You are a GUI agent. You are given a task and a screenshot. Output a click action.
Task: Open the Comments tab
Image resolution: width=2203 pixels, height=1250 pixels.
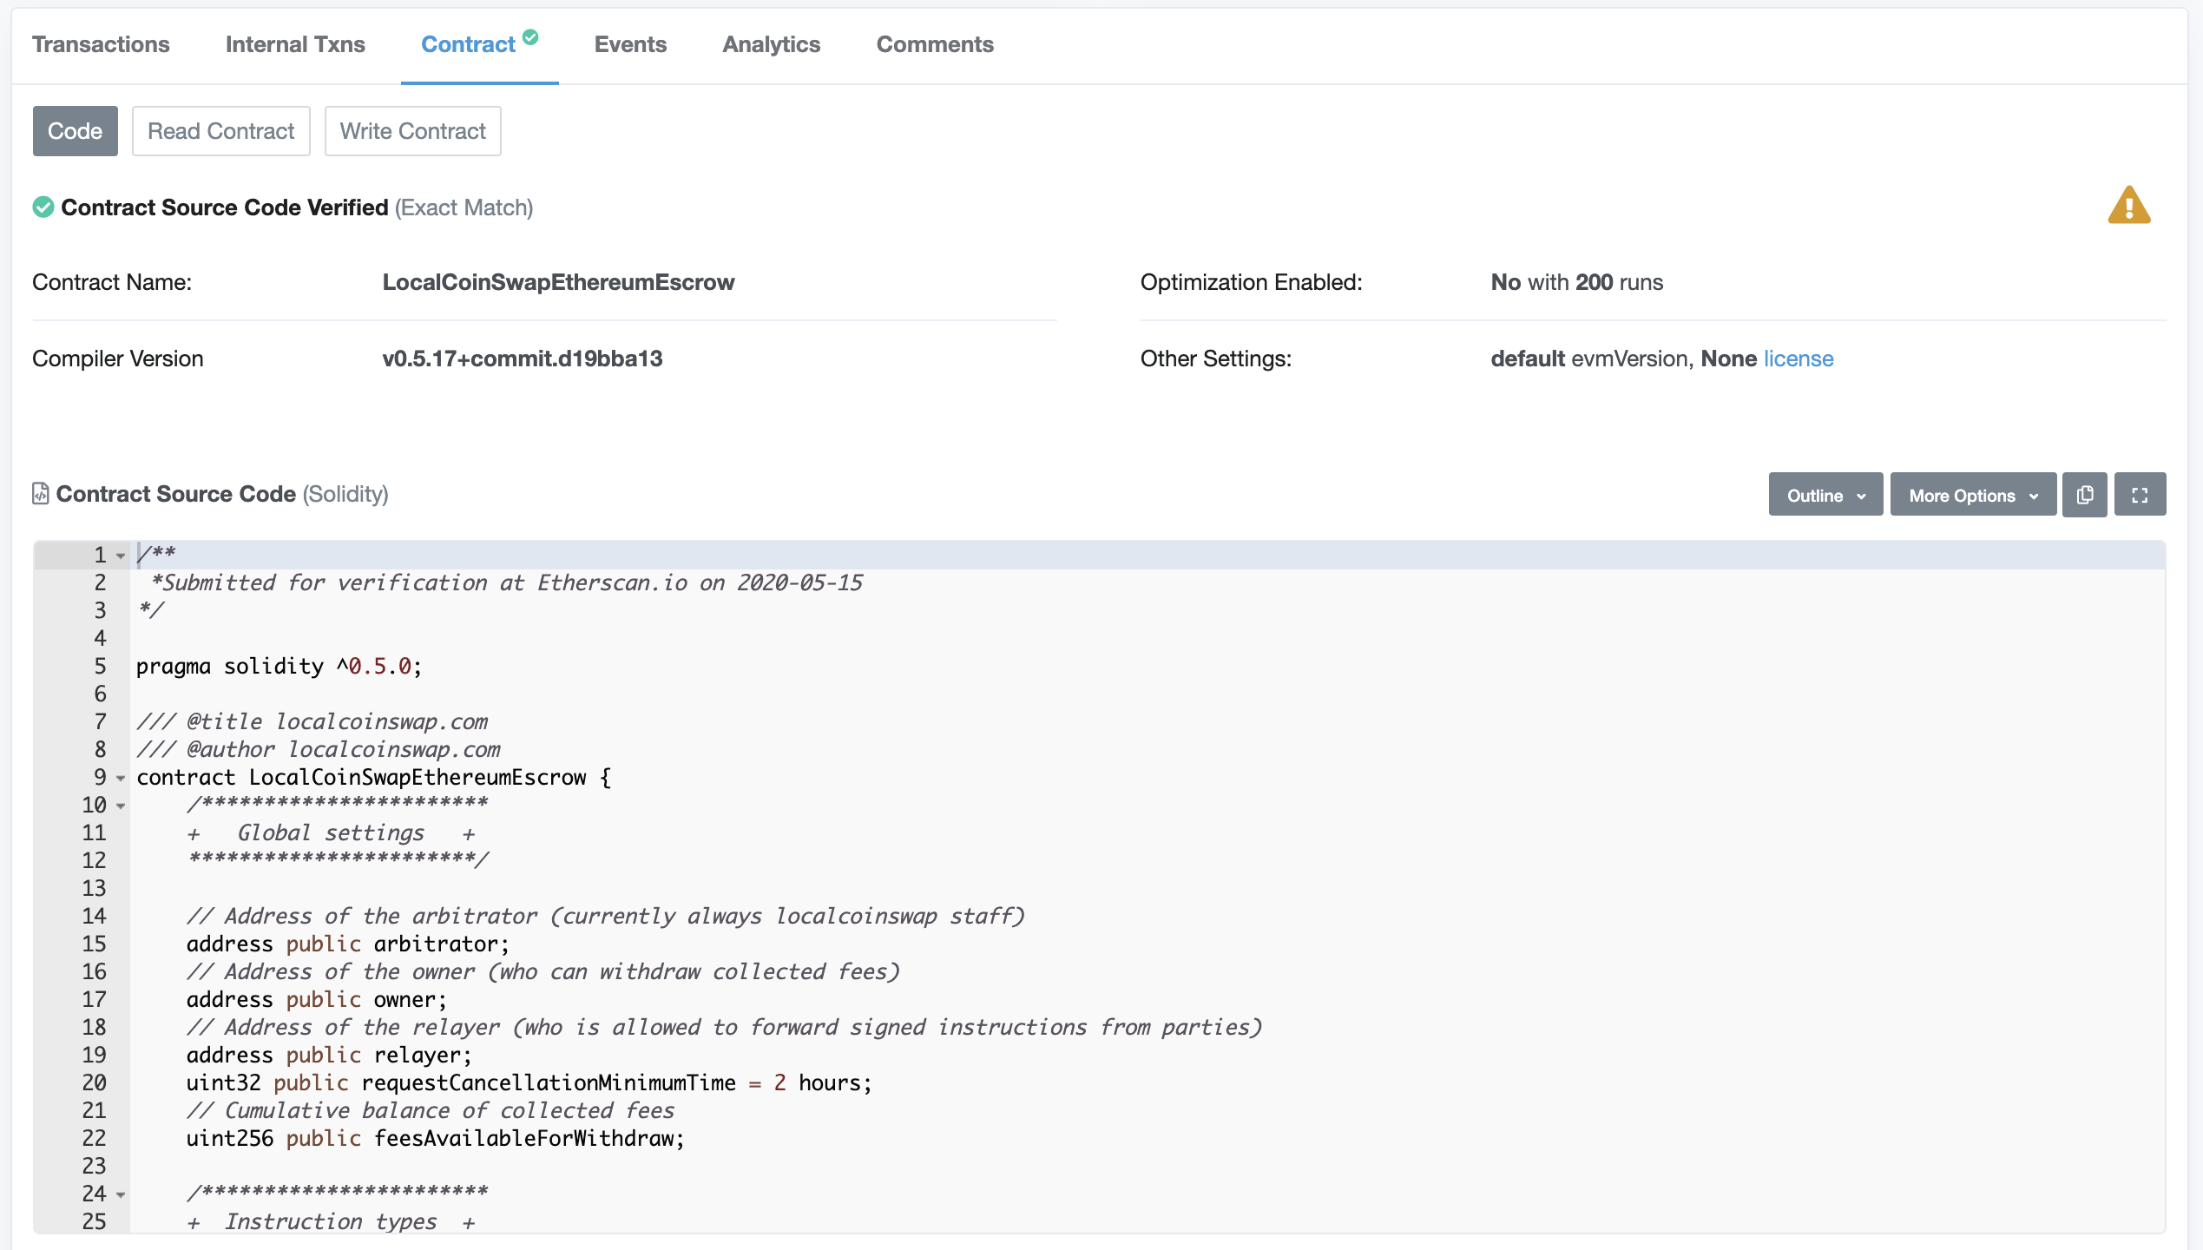935,44
